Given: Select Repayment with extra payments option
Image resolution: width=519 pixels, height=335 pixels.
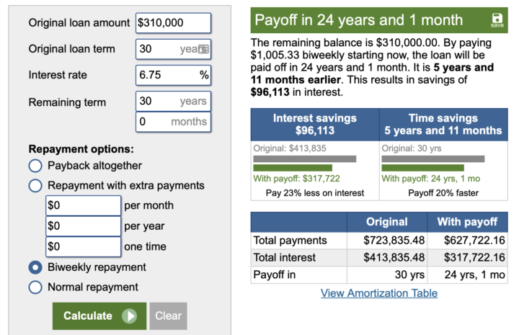Looking at the screenshot, I should [35, 186].
